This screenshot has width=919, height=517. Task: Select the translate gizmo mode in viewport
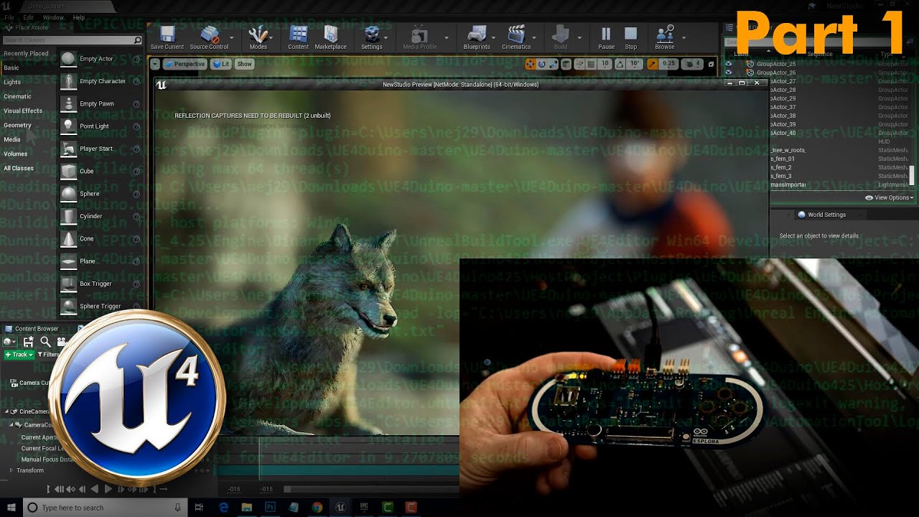coord(530,64)
